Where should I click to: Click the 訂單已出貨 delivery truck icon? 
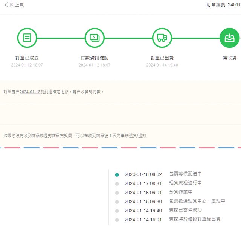162,38
